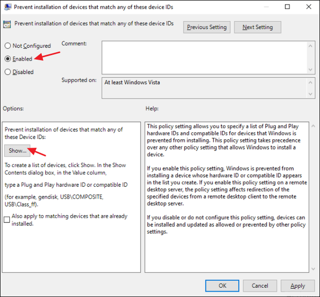Click Supported on scroll up arrow

(310, 83)
